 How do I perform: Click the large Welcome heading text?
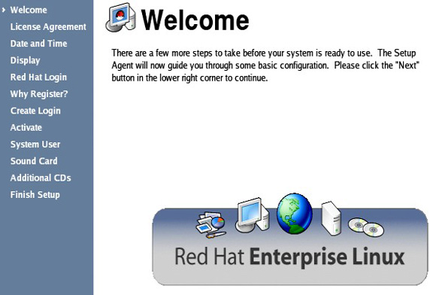[x=195, y=20]
